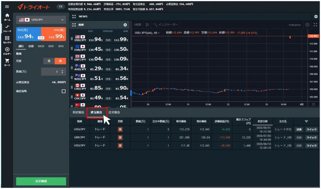The height and width of the screenshot is (189, 321).
Task: Open chart settings gear icon
Action: pyautogui.click(x=307, y=25)
